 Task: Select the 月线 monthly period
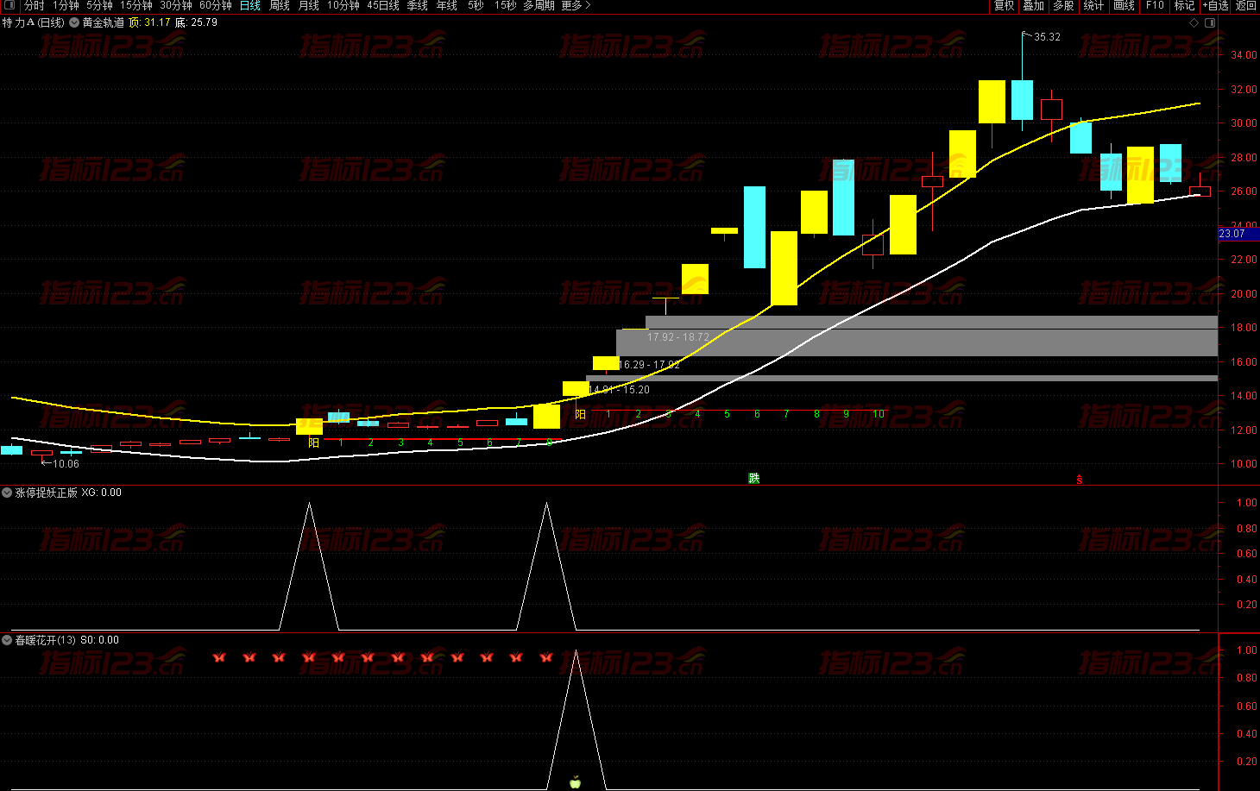pyautogui.click(x=309, y=5)
